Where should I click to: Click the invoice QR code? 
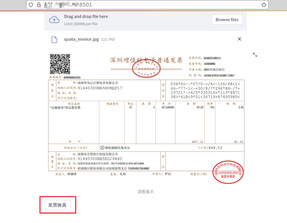point(60,64)
